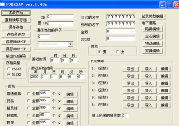This screenshot has height=126, width=179.
Task: Select 全部 radio for 药品
Action: pos(29,101)
